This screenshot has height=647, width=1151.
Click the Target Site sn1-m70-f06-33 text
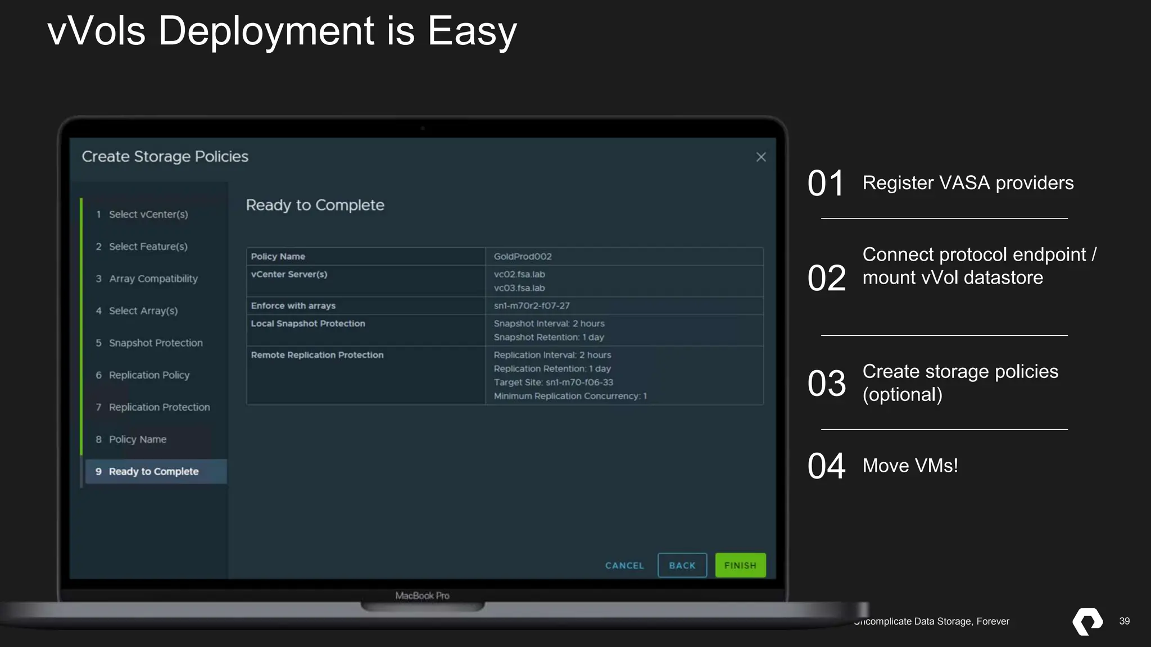[x=553, y=382]
